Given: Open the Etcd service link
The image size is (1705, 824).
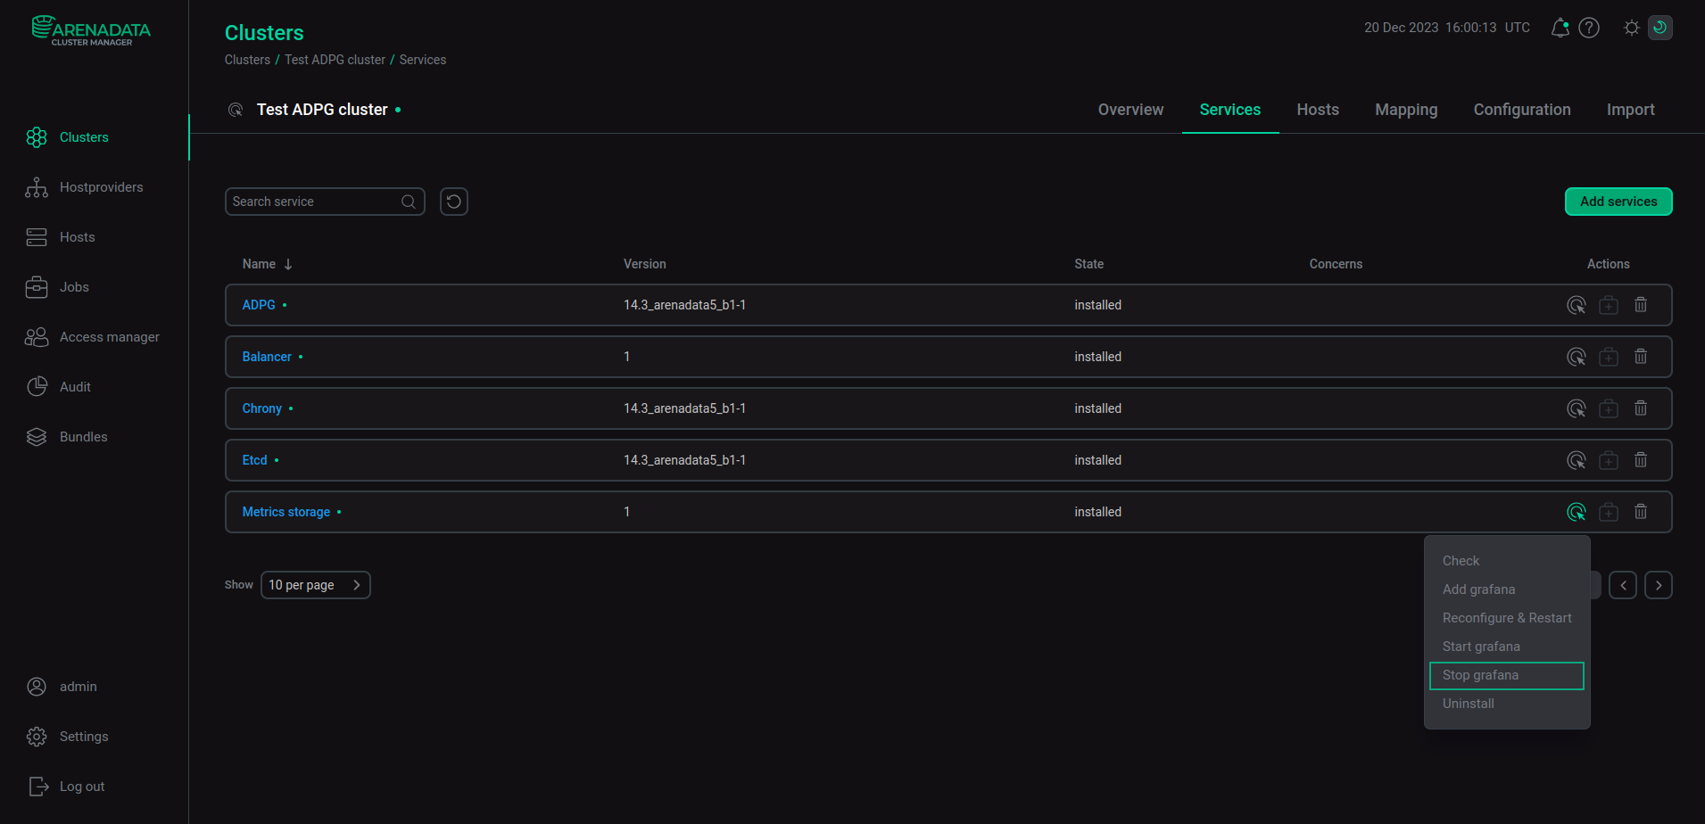Looking at the screenshot, I should point(254,460).
